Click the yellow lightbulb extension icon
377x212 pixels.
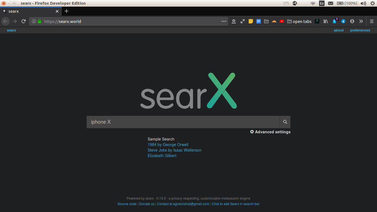(x=251, y=21)
